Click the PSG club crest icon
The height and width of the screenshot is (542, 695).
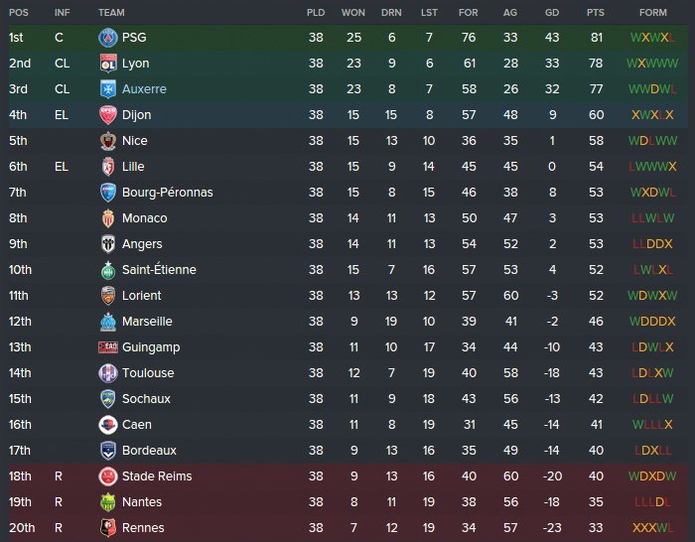pyautogui.click(x=107, y=38)
